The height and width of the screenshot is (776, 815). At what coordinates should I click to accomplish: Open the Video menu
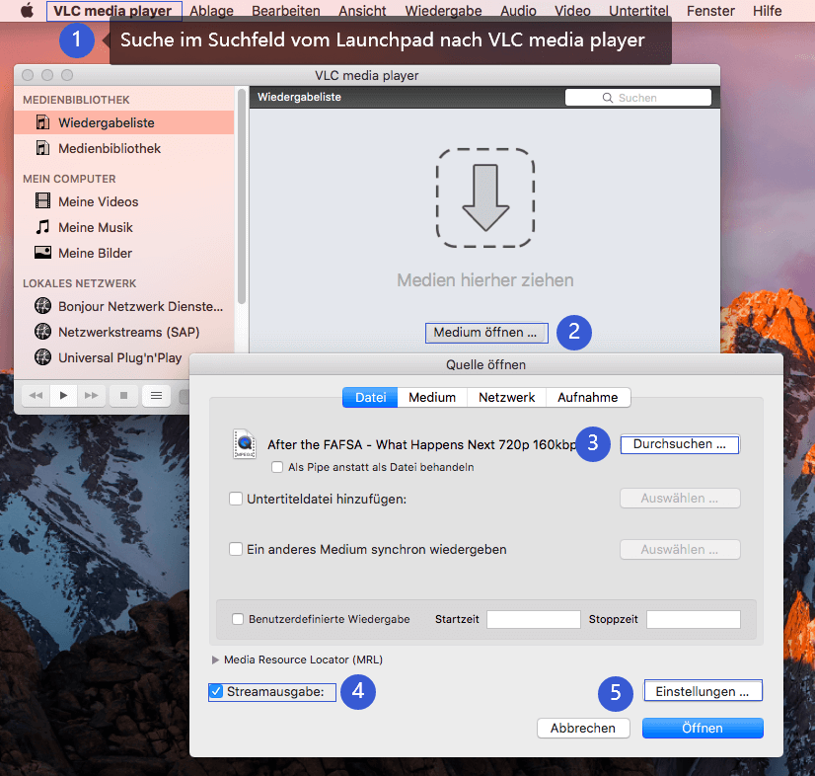click(572, 11)
